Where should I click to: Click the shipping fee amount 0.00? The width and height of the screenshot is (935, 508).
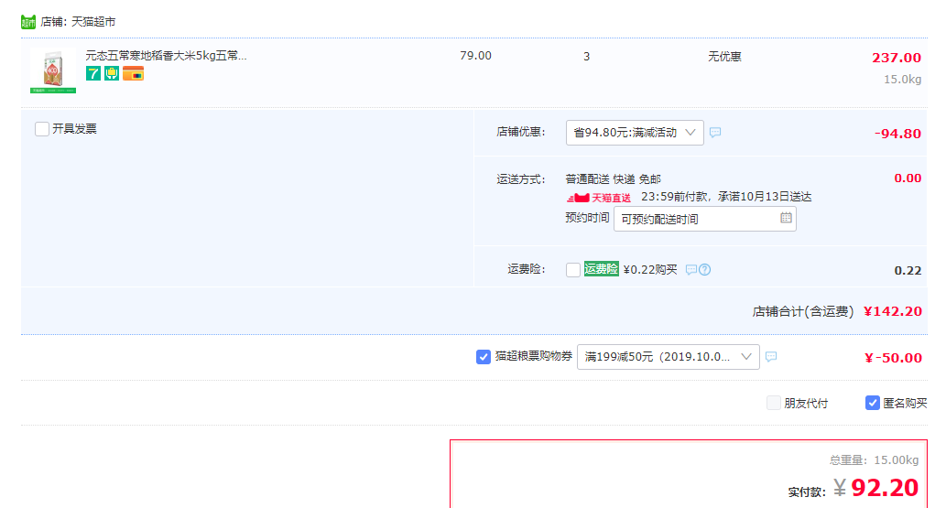pos(908,178)
